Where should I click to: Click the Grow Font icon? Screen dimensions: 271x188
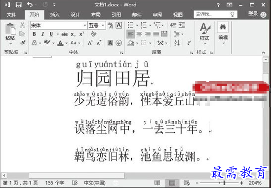[90, 43]
